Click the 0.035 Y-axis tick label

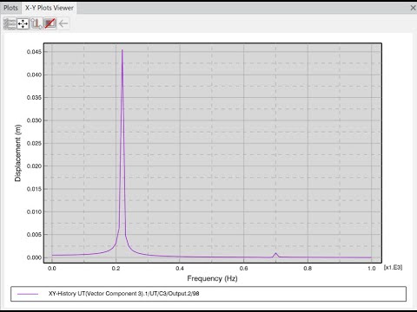tap(34, 98)
